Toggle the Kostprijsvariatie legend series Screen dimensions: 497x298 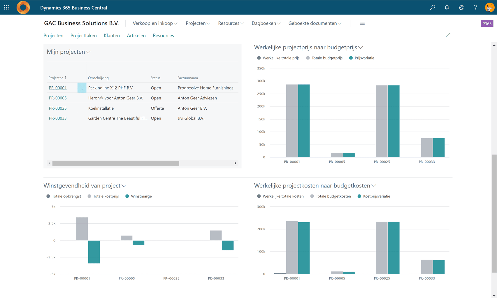coord(374,196)
